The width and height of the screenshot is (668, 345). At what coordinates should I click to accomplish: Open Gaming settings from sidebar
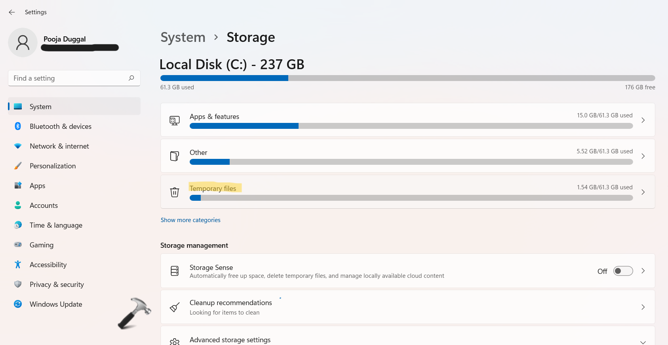(x=42, y=245)
